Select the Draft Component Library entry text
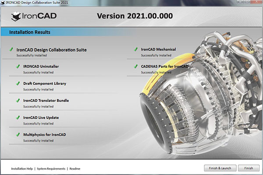 pos(45,84)
